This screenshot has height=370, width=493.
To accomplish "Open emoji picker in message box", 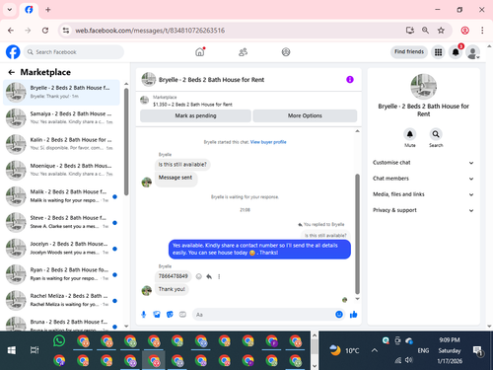I will (x=339, y=315).
